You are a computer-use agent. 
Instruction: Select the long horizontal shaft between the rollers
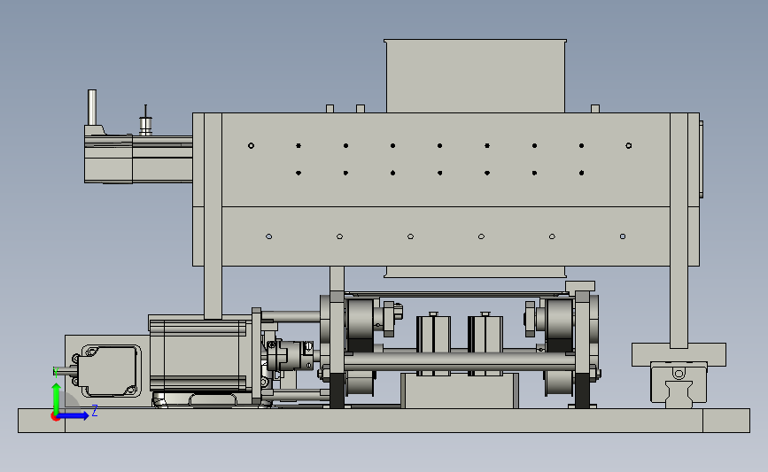460,362
